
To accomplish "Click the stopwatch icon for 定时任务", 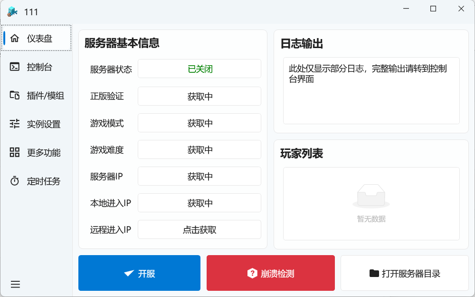I will pyautogui.click(x=15, y=181).
